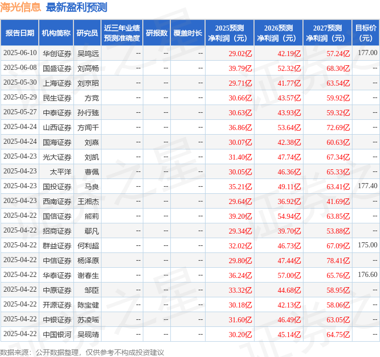Select the 2025-05-30 report date cell

coord(20,83)
